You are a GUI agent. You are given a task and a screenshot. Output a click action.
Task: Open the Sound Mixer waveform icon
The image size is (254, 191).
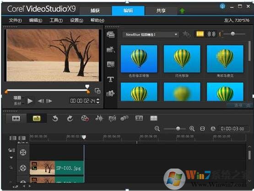[x=99, y=118]
